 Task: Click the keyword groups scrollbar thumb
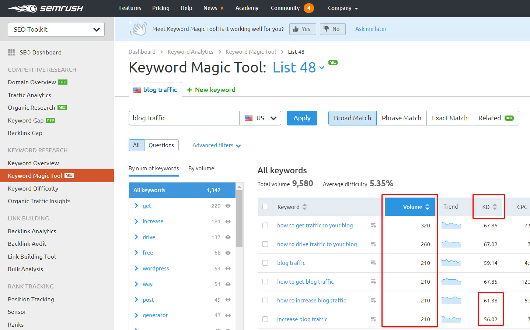pyautogui.click(x=240, y=218)
